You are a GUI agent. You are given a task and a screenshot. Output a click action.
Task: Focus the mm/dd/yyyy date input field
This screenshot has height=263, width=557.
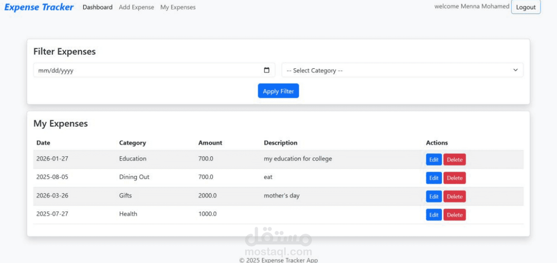pyautogui.click(x=145, y=70)
